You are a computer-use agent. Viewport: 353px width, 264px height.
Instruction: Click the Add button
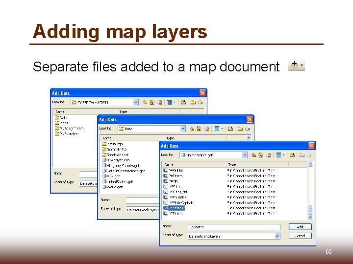[x=300, y=227]
